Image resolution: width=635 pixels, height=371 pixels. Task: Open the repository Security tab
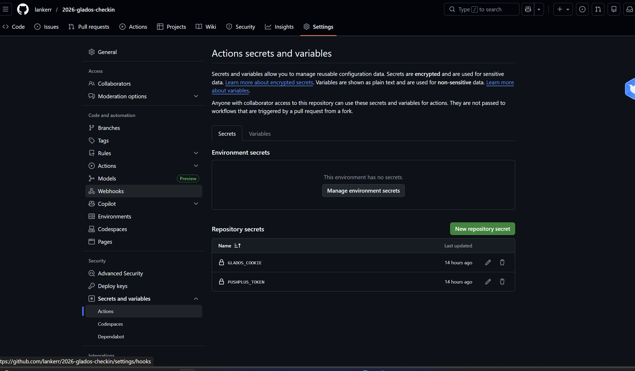pos(241,27)
